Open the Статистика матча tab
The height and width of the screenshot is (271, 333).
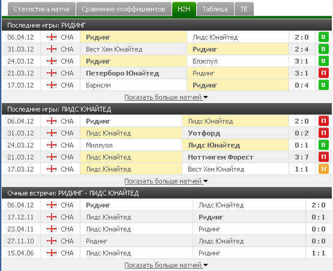click(x=41, y=9)
